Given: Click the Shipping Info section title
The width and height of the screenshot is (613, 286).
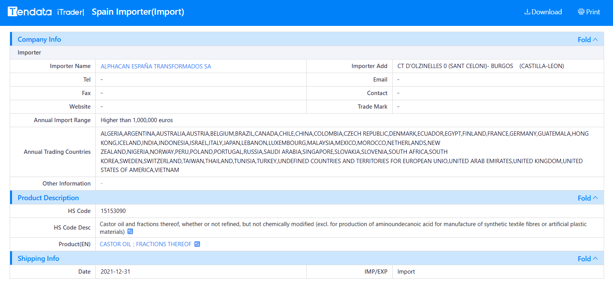Looking at the screenshot, I should coord(38,259).
